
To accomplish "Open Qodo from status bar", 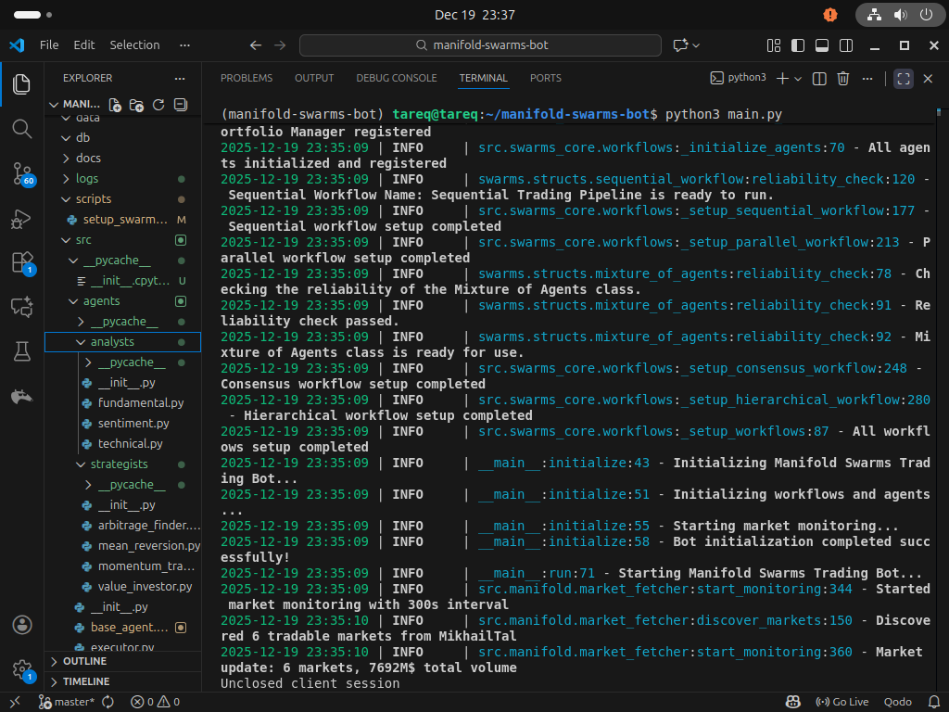I will pos(897,703).
